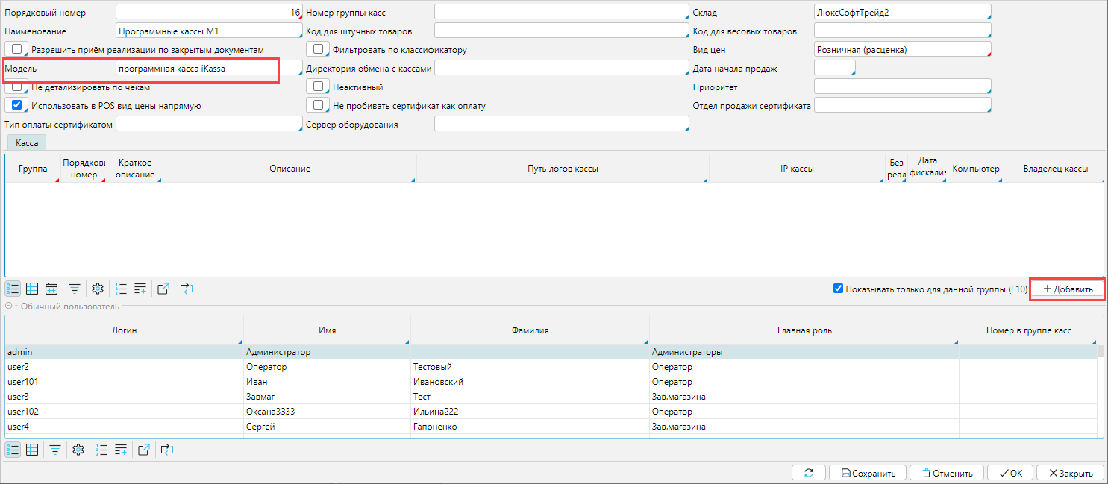Open gear settings in the Касса table toolbar

(x=97, y=289)
